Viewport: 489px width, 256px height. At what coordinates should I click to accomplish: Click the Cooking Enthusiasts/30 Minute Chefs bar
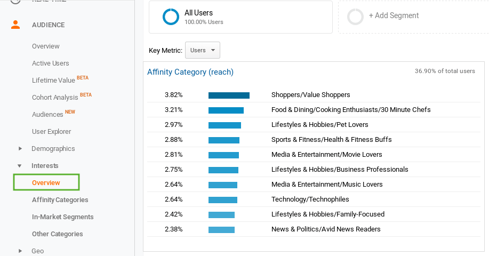point(226,110)
